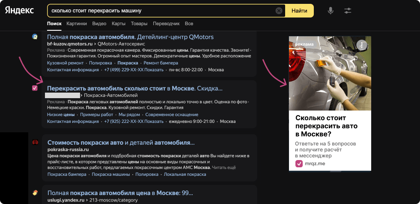The height and width of the screenshot is (204, 420).
Task: Clear the search query with the X icon
Action: coord(279,11)
